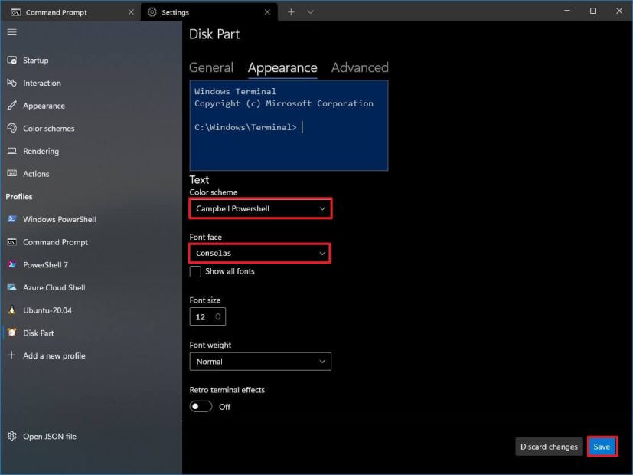Click the Discard changes button
Screen dimensions: 633x475
click(549, 447)
